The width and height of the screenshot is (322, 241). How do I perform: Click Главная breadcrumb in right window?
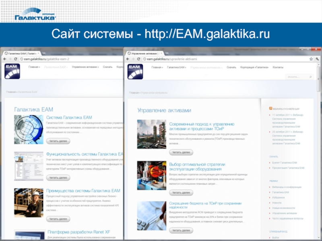(x=134, y=93)
